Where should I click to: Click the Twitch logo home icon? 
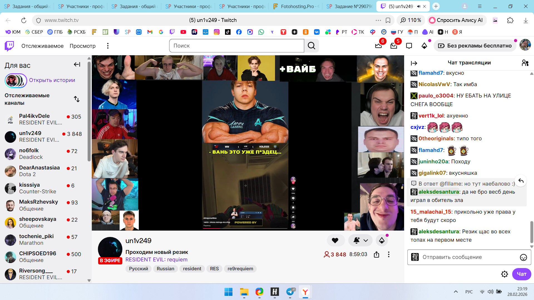[x=9, y=46]
